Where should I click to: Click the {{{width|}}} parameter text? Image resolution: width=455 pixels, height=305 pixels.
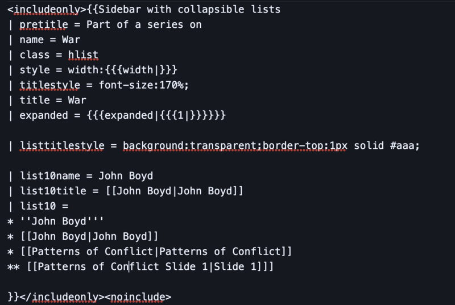pyautogui.click(x=141, y=70)
